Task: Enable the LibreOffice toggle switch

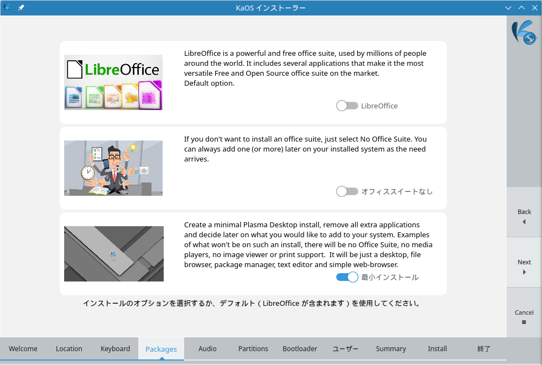Action: 347,106
